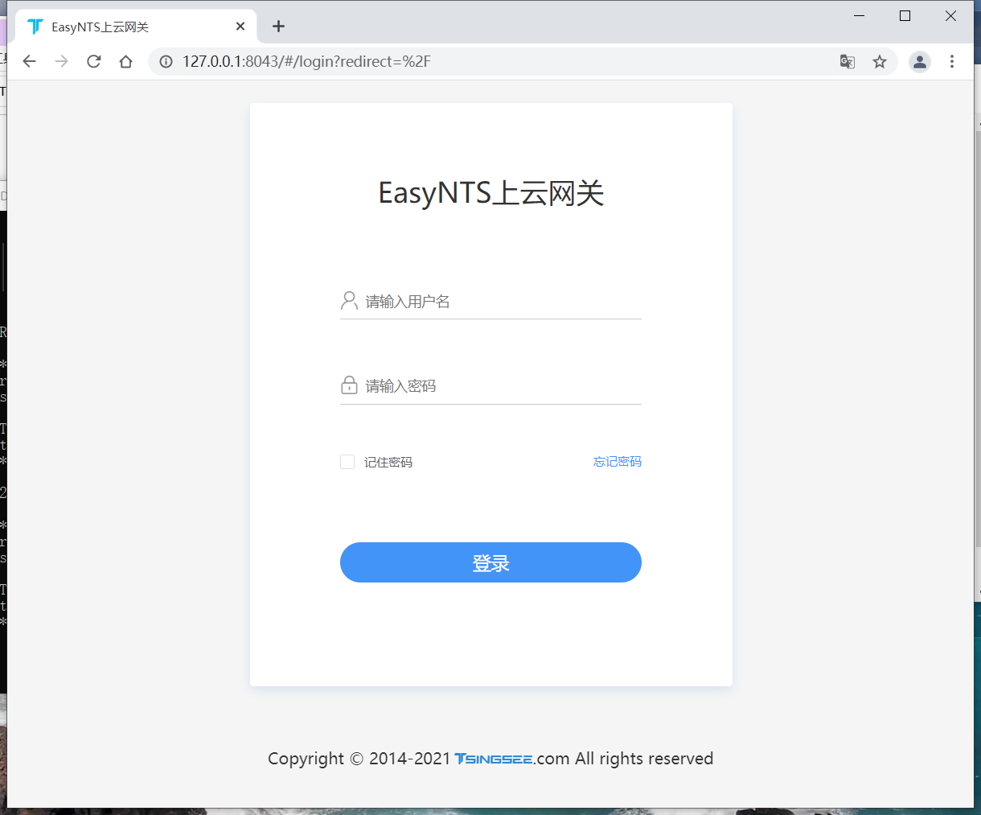Image resolution: width=981 pixels, height=815 pixels.
Task: Open the Tsingsee logo link in footer
Action: [x=494, y=759]
